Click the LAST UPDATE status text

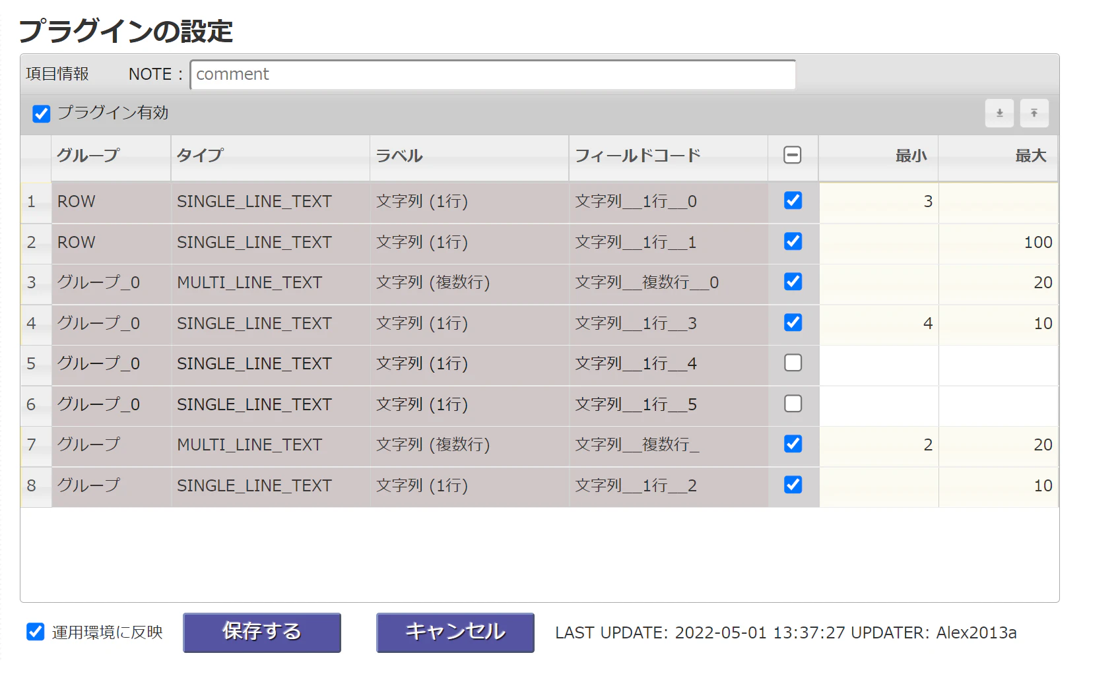(x=785, y=633)
